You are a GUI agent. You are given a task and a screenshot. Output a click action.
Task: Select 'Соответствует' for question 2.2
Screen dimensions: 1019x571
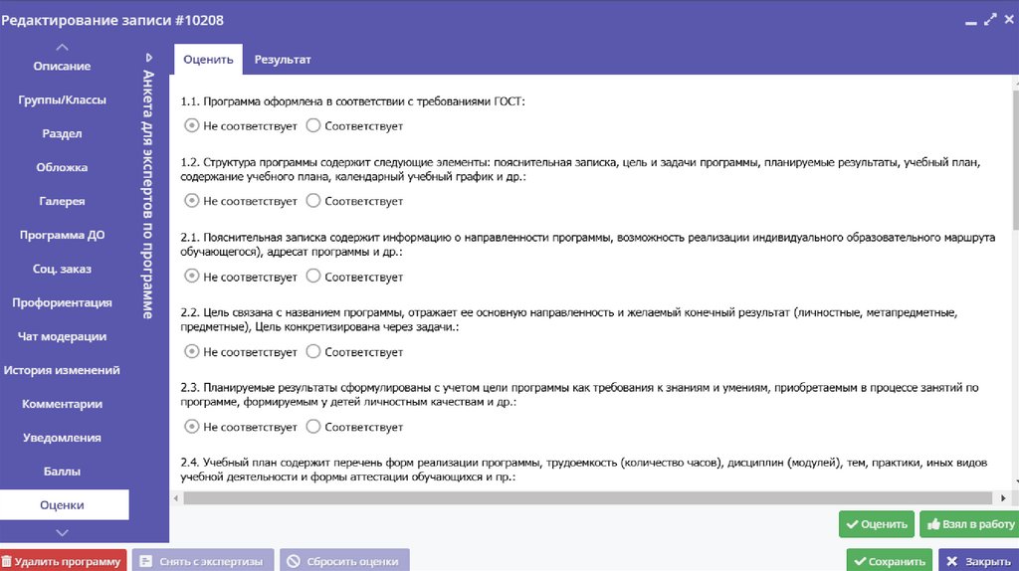313,351
